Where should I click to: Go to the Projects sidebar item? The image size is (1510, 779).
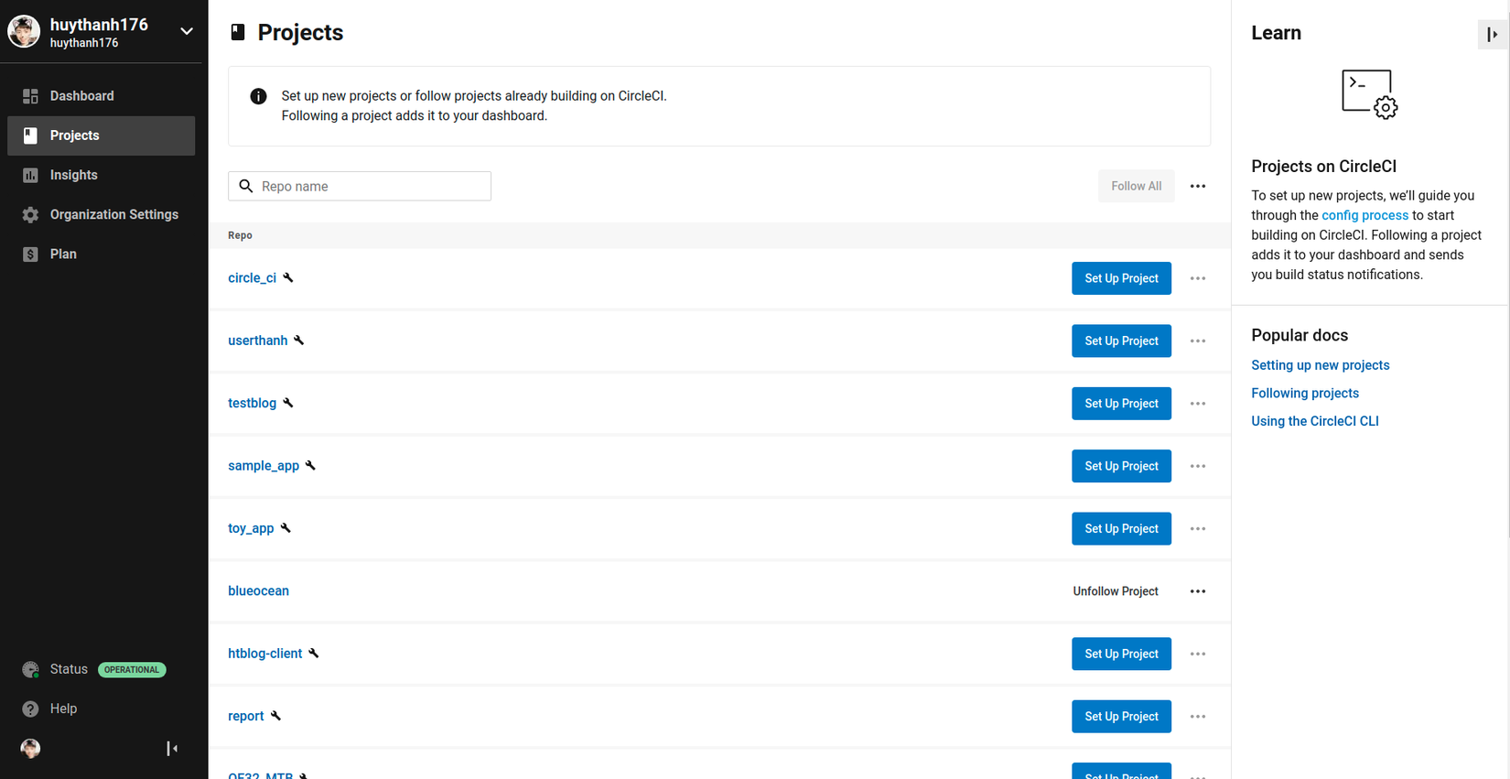(x=75, y=135)
